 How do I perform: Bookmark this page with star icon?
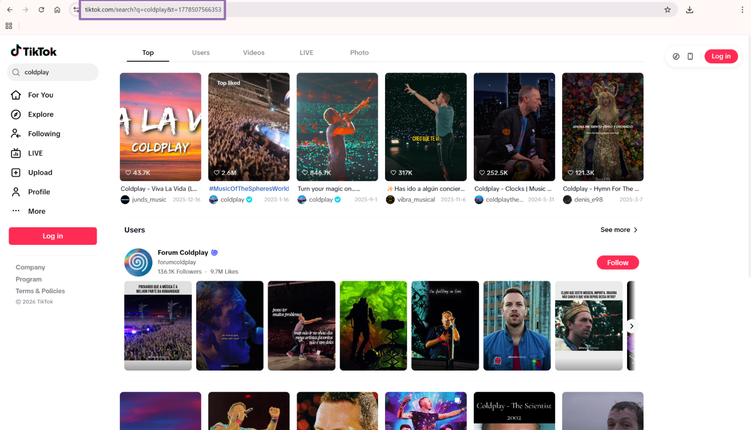(x=667, y=10)
